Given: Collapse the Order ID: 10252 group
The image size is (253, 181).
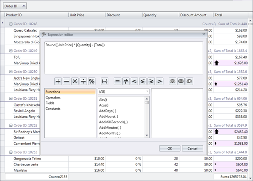Looking at the screenshot, I should tap(11, 125).
